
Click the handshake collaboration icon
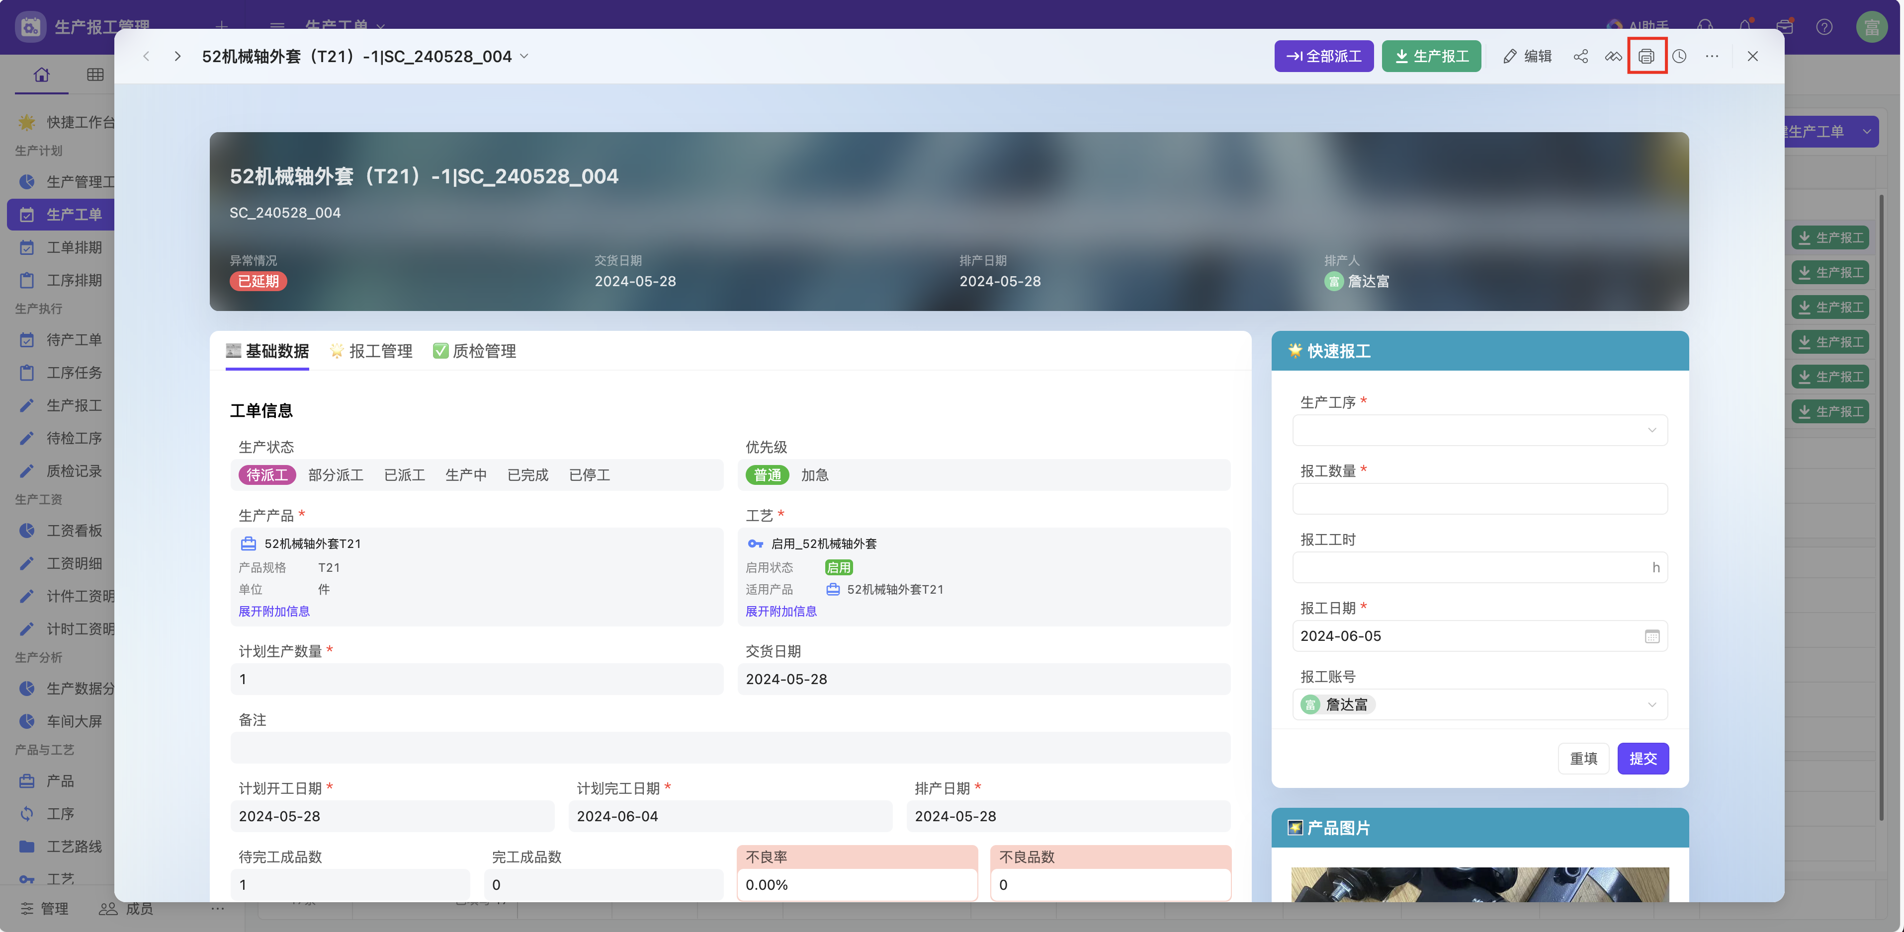1614,56
